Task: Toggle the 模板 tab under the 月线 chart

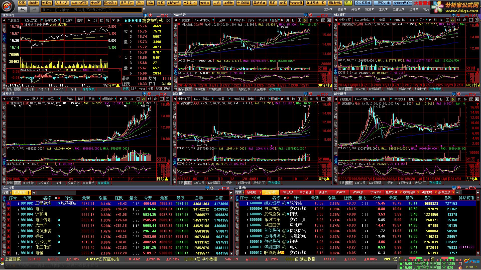Action: [349, 183]
